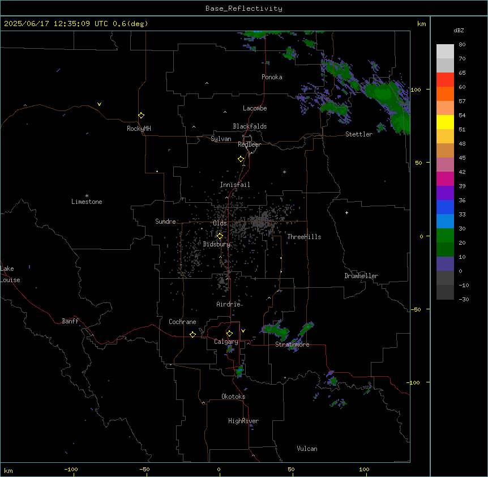Click the green 30 dBZ legend swatch
This screenshot has height=477, width=488.
pos(445,236)
